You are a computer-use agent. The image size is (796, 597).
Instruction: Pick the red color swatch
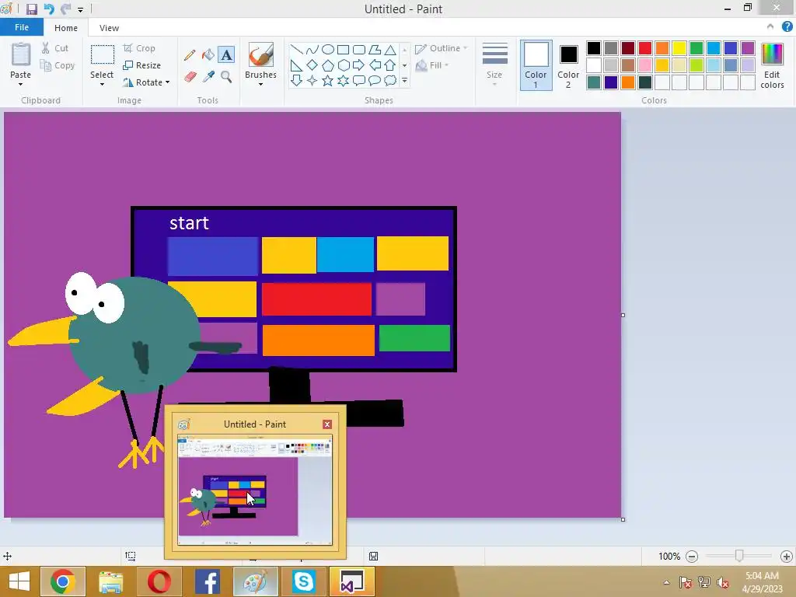(645, 48)
